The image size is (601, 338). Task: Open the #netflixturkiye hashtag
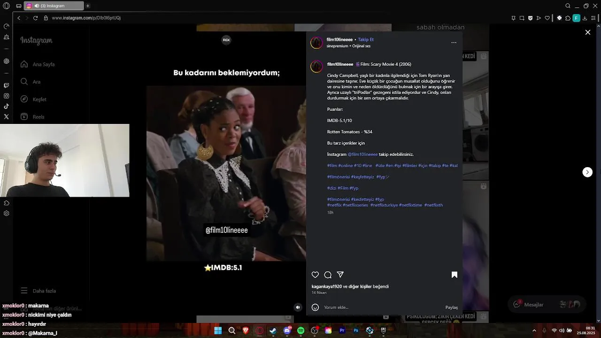click(x=384, y=205)
